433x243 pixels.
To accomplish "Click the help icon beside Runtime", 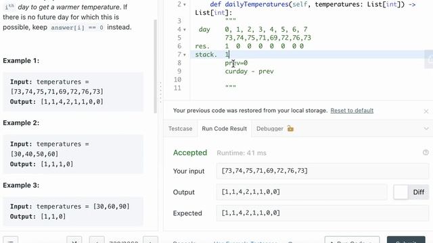I will point(426,153).
